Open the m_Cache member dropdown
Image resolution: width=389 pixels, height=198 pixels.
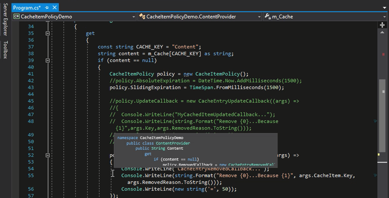[325, 17]
